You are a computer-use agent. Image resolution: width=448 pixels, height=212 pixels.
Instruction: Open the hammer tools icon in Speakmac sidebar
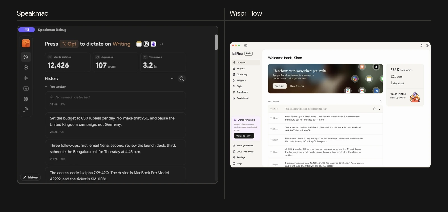[x=26, y=110]
